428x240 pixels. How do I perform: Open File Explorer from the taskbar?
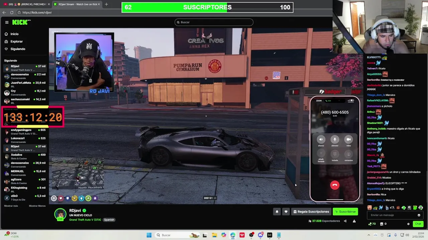[214, 235]
